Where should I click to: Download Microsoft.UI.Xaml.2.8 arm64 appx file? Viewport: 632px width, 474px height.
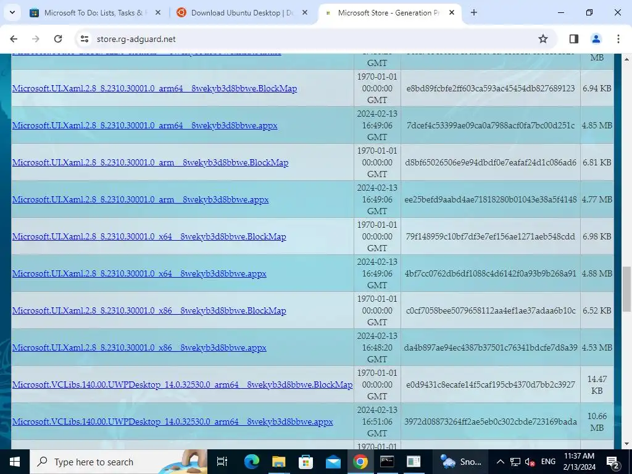pos(144,125)
